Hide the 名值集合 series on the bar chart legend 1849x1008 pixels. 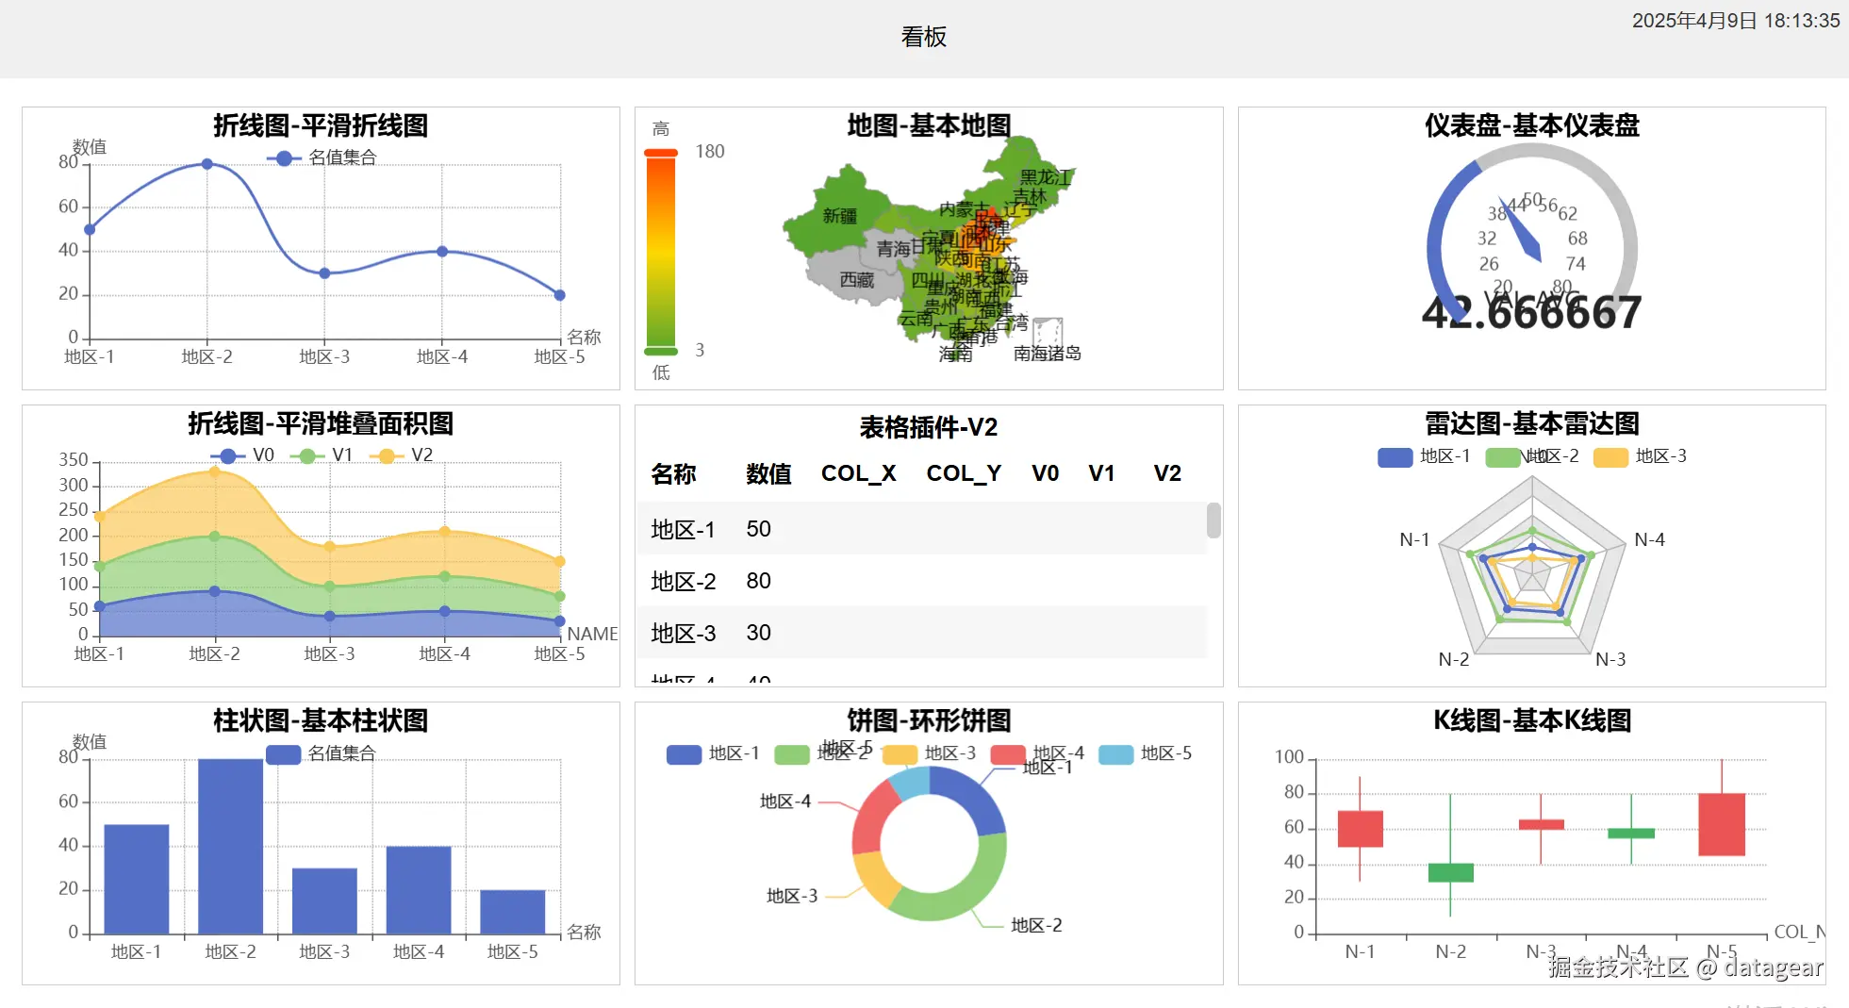click(x=283, y=754)
